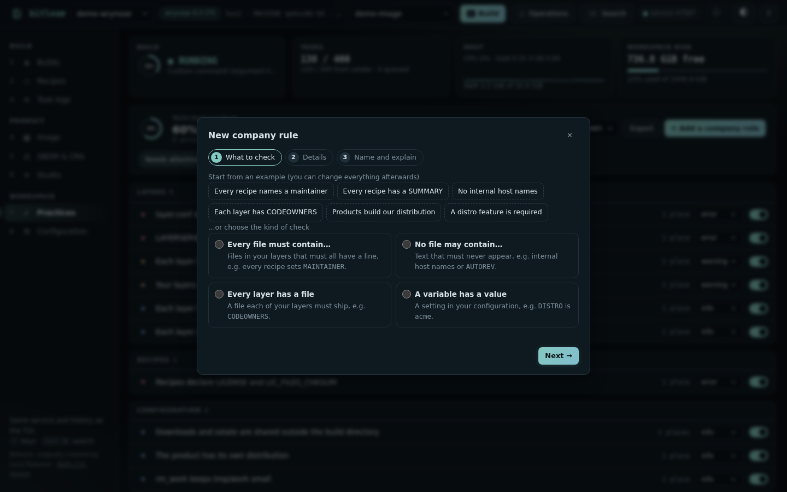Open severity dropdown for "Downloads and sstate" rule
This screenshot has height=492, width=787.
click(718, 432)
